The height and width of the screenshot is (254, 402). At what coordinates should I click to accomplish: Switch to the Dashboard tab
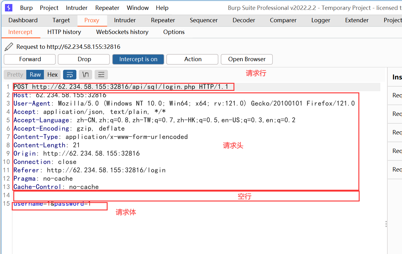pos(23,20)
